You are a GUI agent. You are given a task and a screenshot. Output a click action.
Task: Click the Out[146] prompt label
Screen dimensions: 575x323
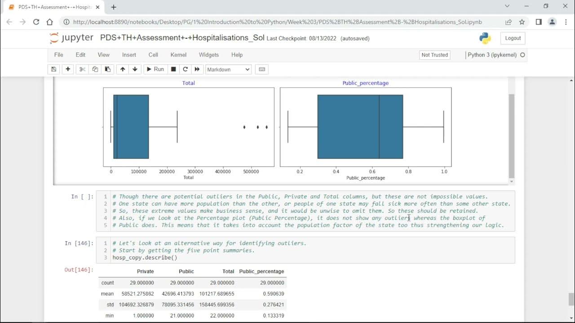click(x=79, y=270)
